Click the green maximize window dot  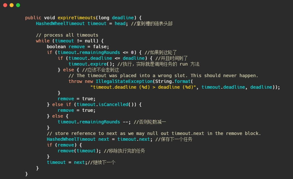coord(18,5)
